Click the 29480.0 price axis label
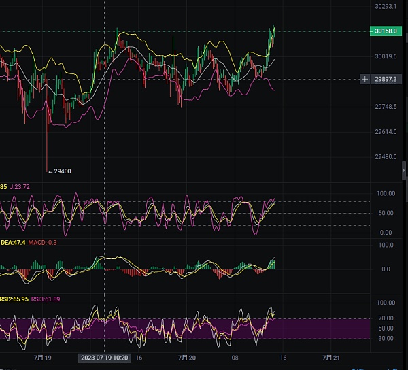The image size is (408, 370). pos(386,157)
